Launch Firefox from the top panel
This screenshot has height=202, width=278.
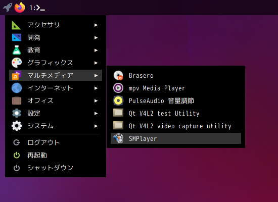20,7
